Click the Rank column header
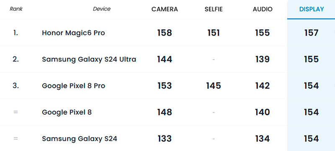The width and height of the screenshot is (335, 151). (16, 9)
